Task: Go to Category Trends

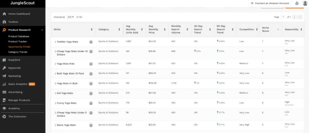Action: 18,52
